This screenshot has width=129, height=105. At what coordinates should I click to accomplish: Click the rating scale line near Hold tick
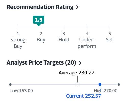point(64,27)
